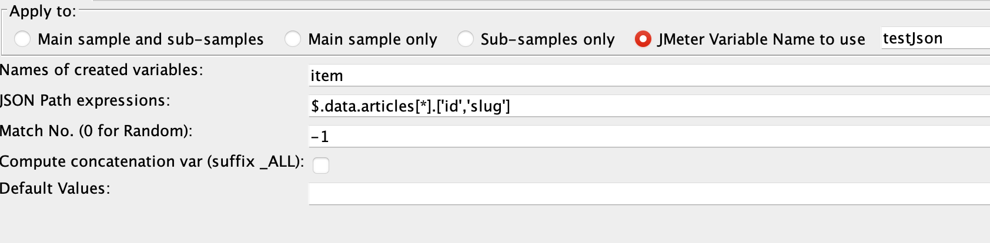Select the 'Main sample only' radio circle
The width and height of the screenshot is (990, 243).
293,39
